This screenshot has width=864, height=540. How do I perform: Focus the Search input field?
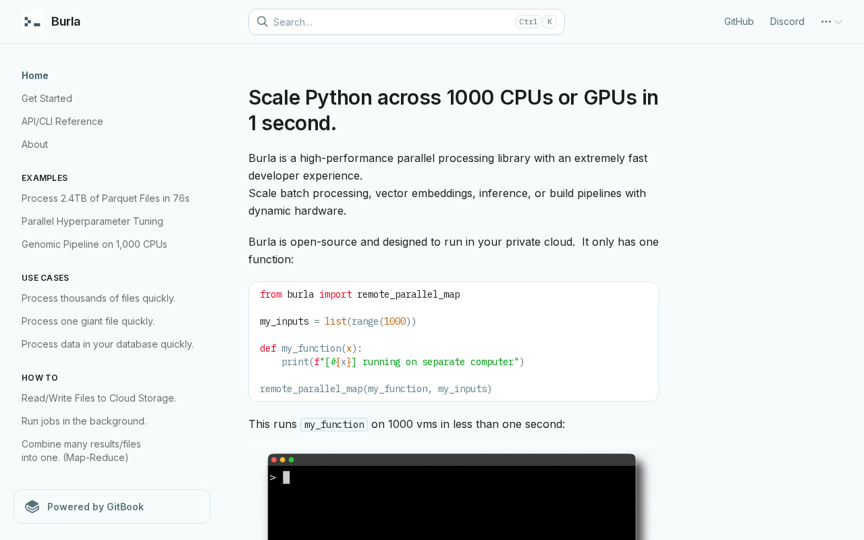406,22
